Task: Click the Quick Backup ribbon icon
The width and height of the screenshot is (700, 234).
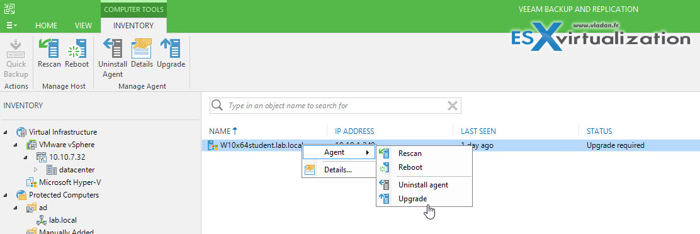Action: (16, 48)
